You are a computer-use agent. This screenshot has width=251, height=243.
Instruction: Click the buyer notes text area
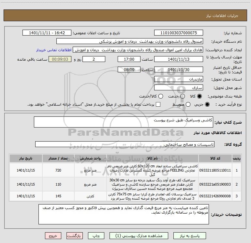(124, 214)
